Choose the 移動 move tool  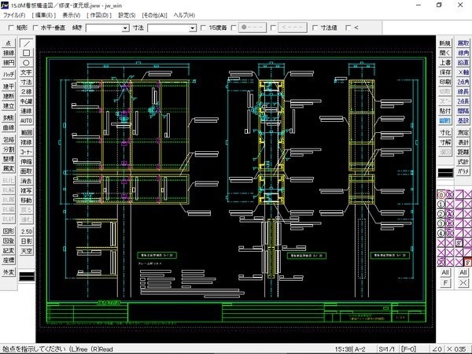point(27,200)
